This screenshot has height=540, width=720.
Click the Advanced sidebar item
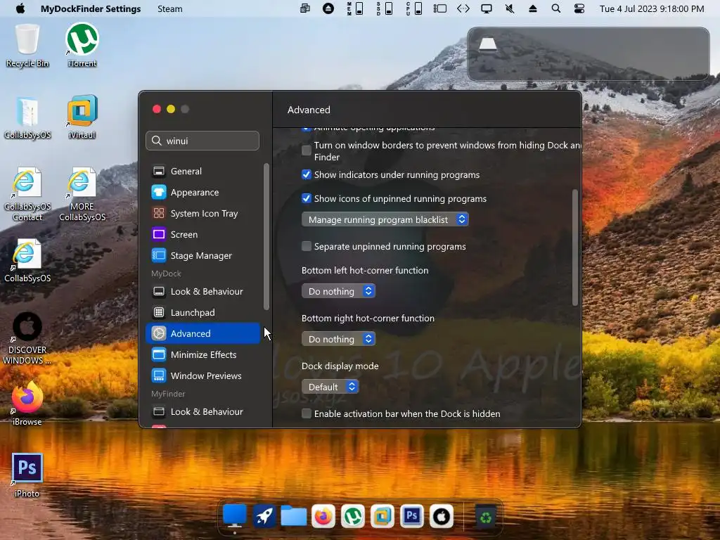pos(202,334)
